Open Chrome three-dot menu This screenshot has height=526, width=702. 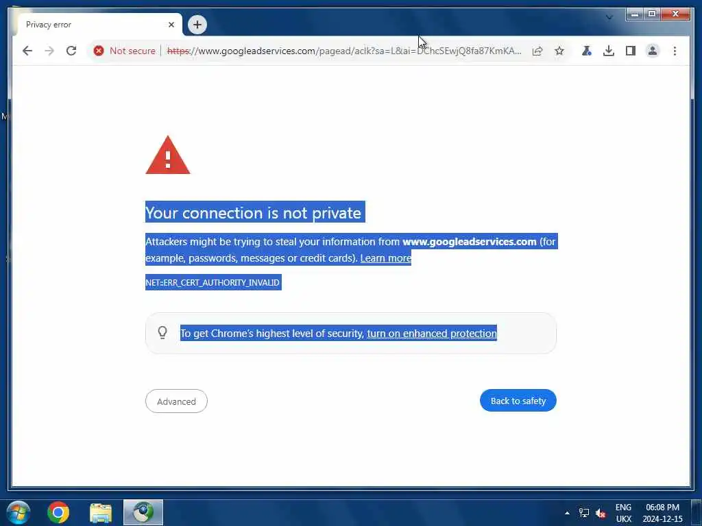pyautogui.click(x=675, y=51)
